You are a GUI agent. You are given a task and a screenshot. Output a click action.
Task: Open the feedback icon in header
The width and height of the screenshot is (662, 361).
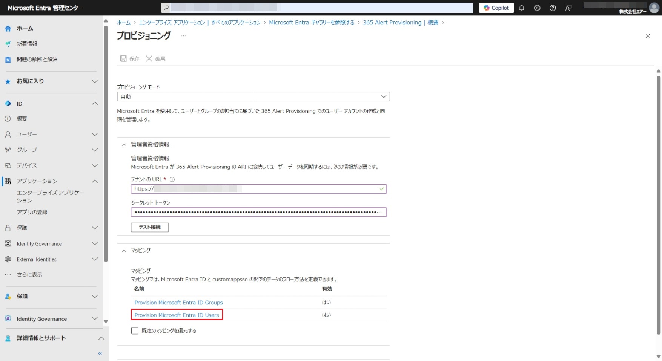pyautogui.click(x=568, y=8)
